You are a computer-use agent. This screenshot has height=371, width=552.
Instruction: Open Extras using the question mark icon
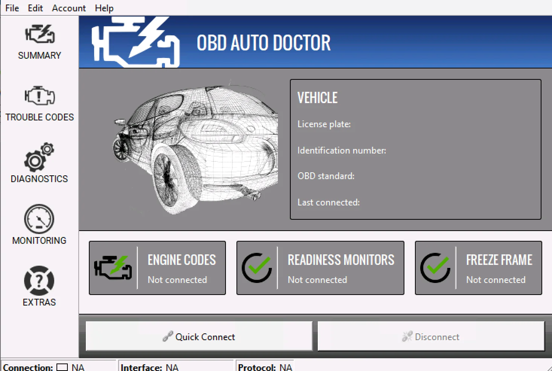click(x=39, y=280)
